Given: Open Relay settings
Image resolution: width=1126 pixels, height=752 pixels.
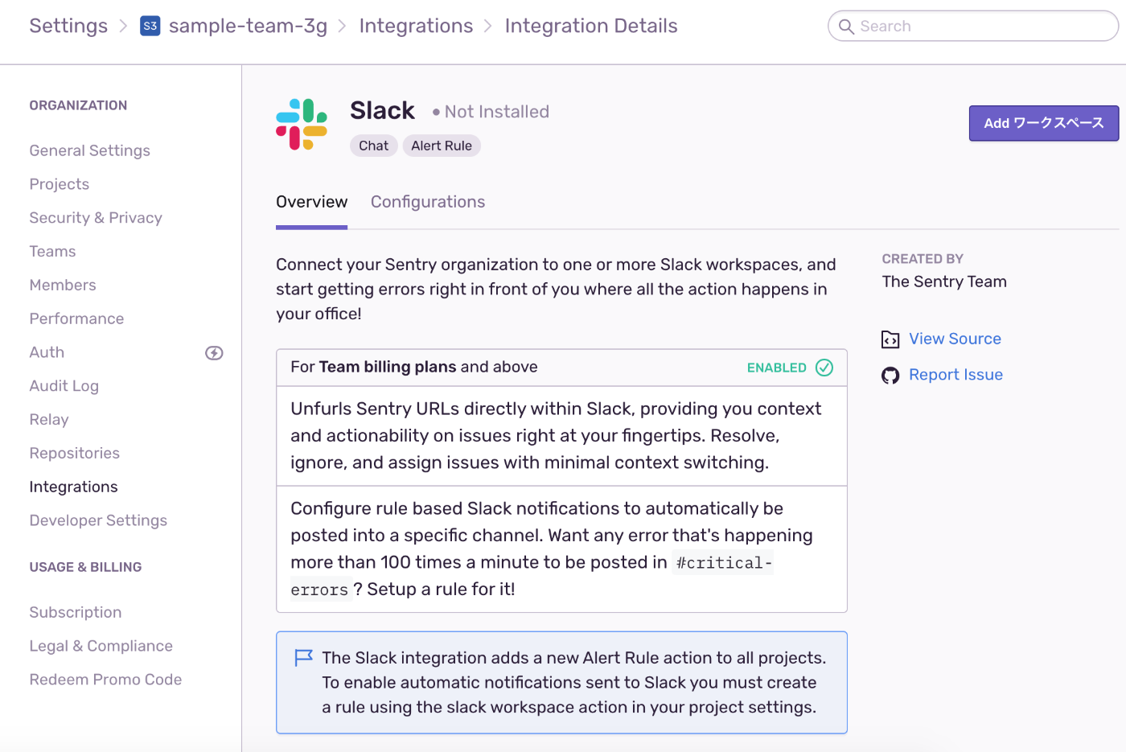Looking at the screenshot, I should (49, 420).
